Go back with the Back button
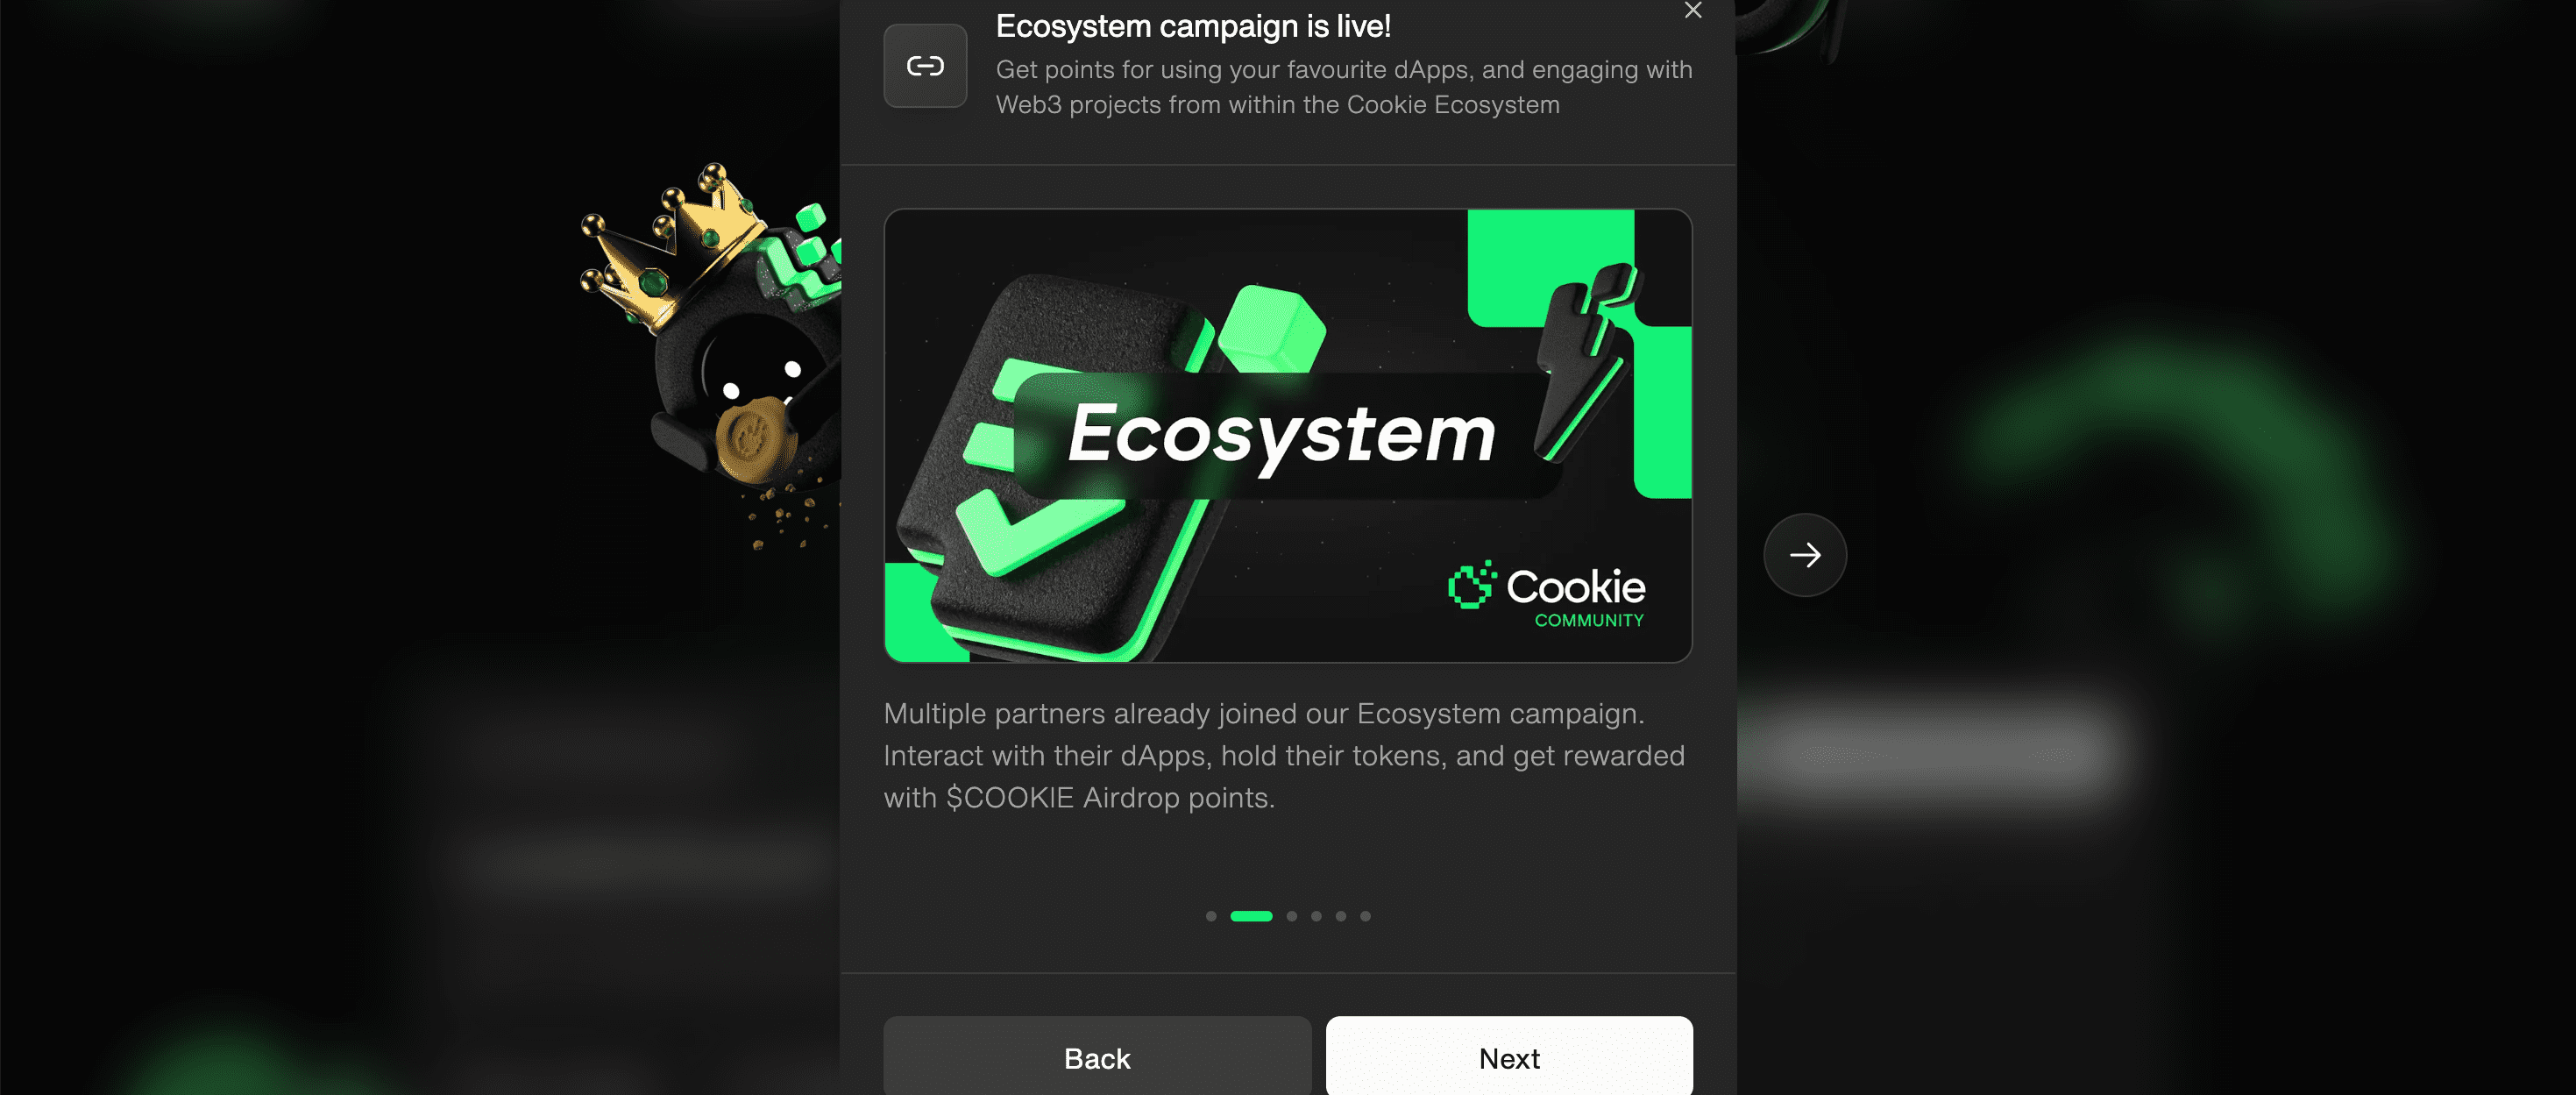The image size is (2576, 1095). [1097, 1056]
